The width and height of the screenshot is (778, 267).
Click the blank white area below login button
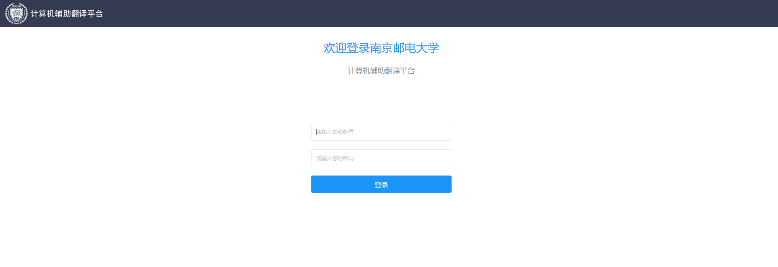click(x=381, y=231)
